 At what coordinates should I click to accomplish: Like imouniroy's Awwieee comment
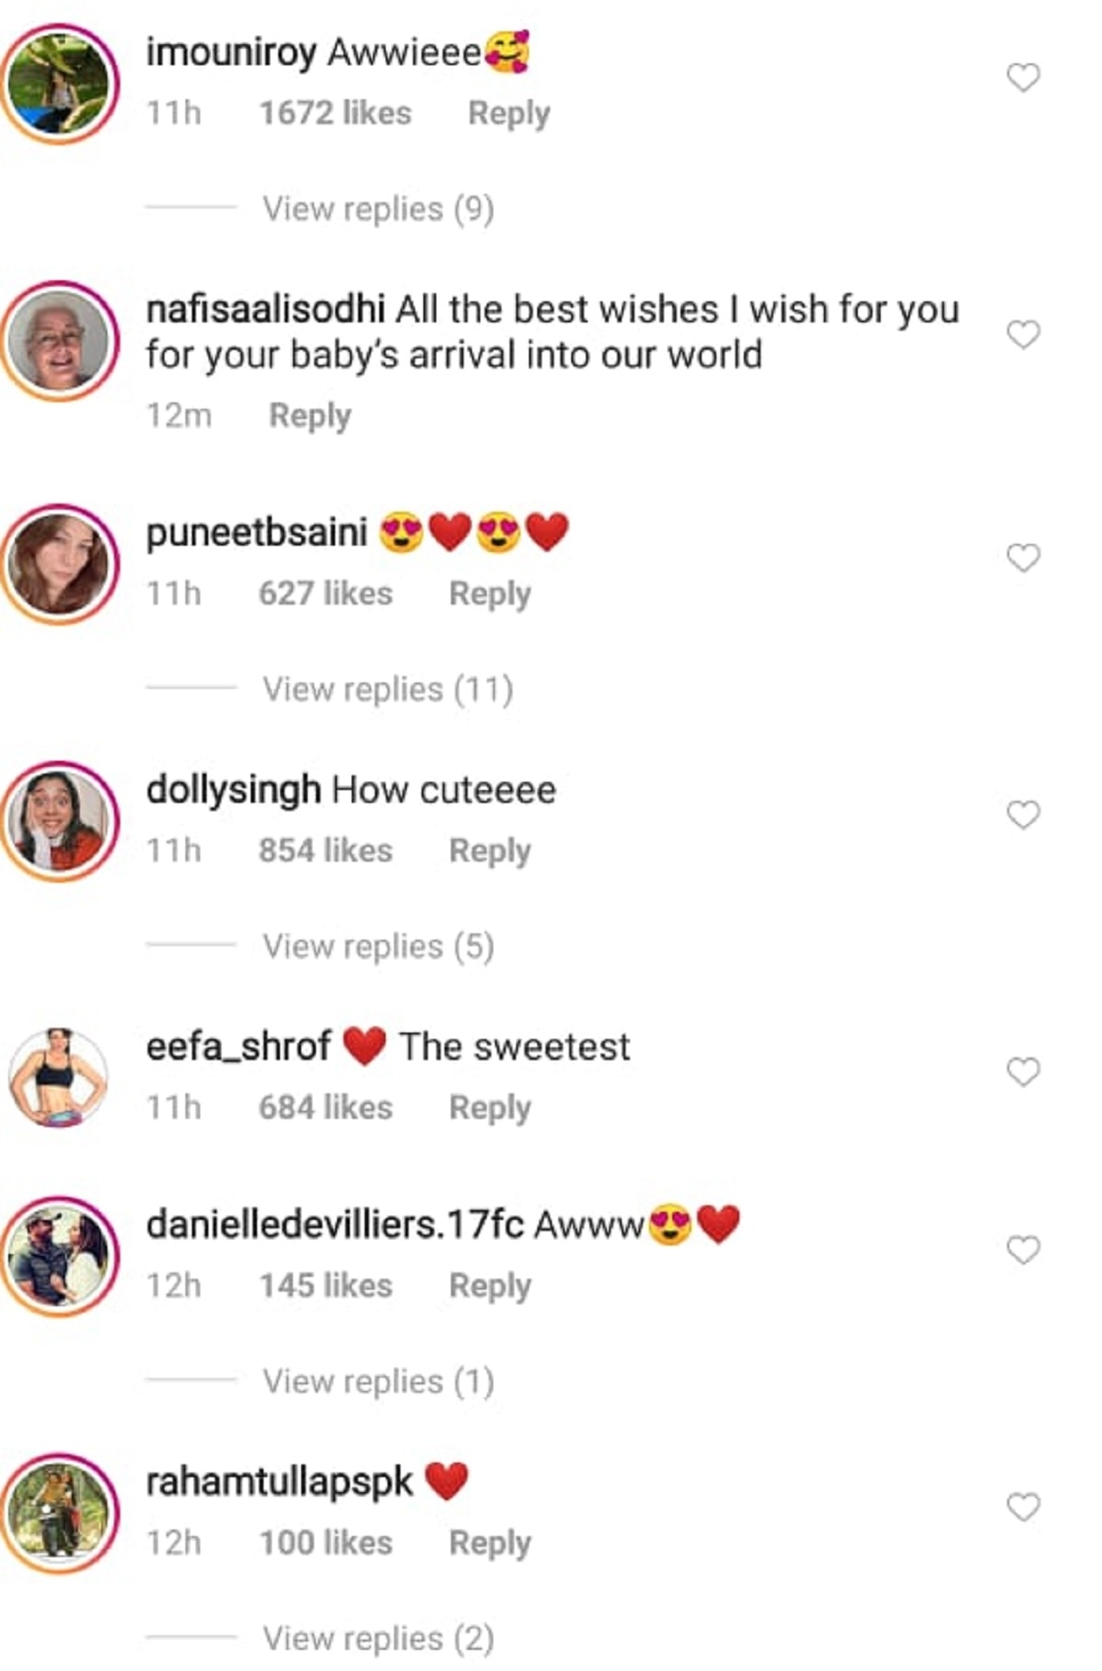(1023, 77)
